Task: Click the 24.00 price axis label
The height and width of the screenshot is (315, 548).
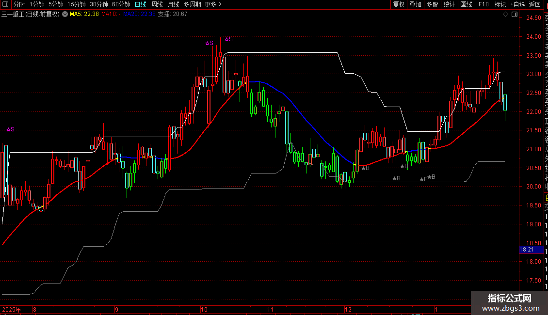Action: [533, 36]
